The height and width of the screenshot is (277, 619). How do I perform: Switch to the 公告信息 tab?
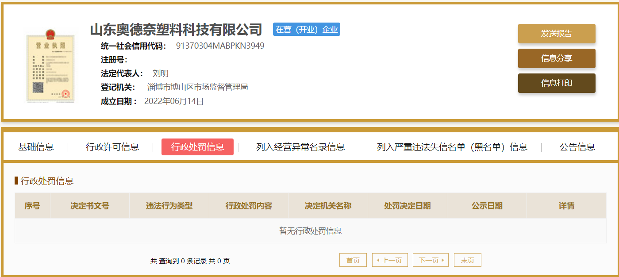coord(577,147)
